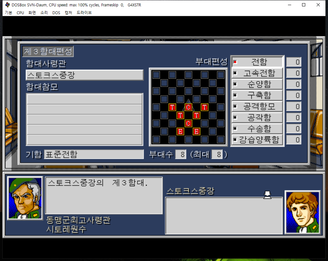
Task: Click the name 시토레원수
Action: (x=66, y=229)
